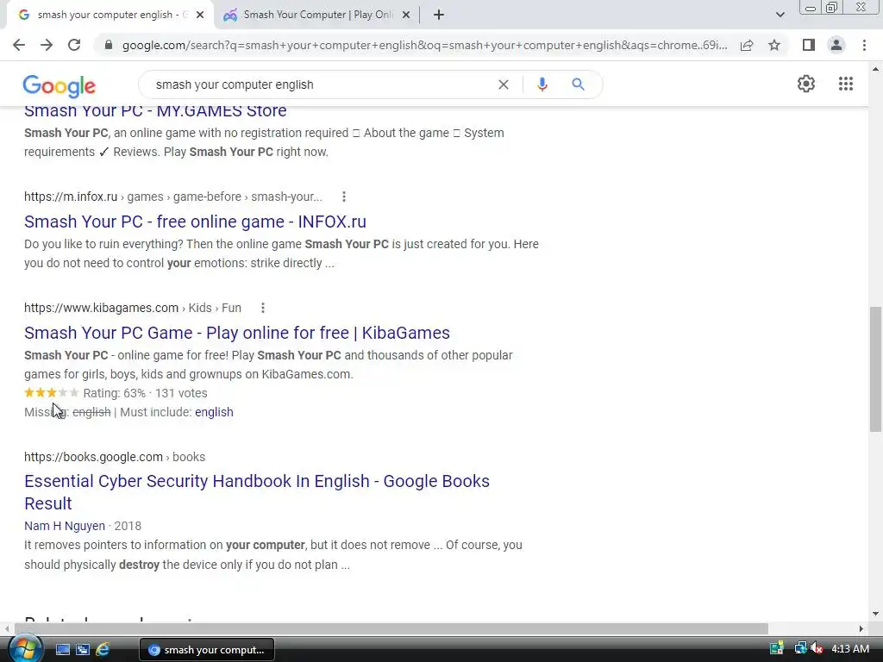Close the Google search tab
This screenshot has height=662, width=883.
point(200,16)
